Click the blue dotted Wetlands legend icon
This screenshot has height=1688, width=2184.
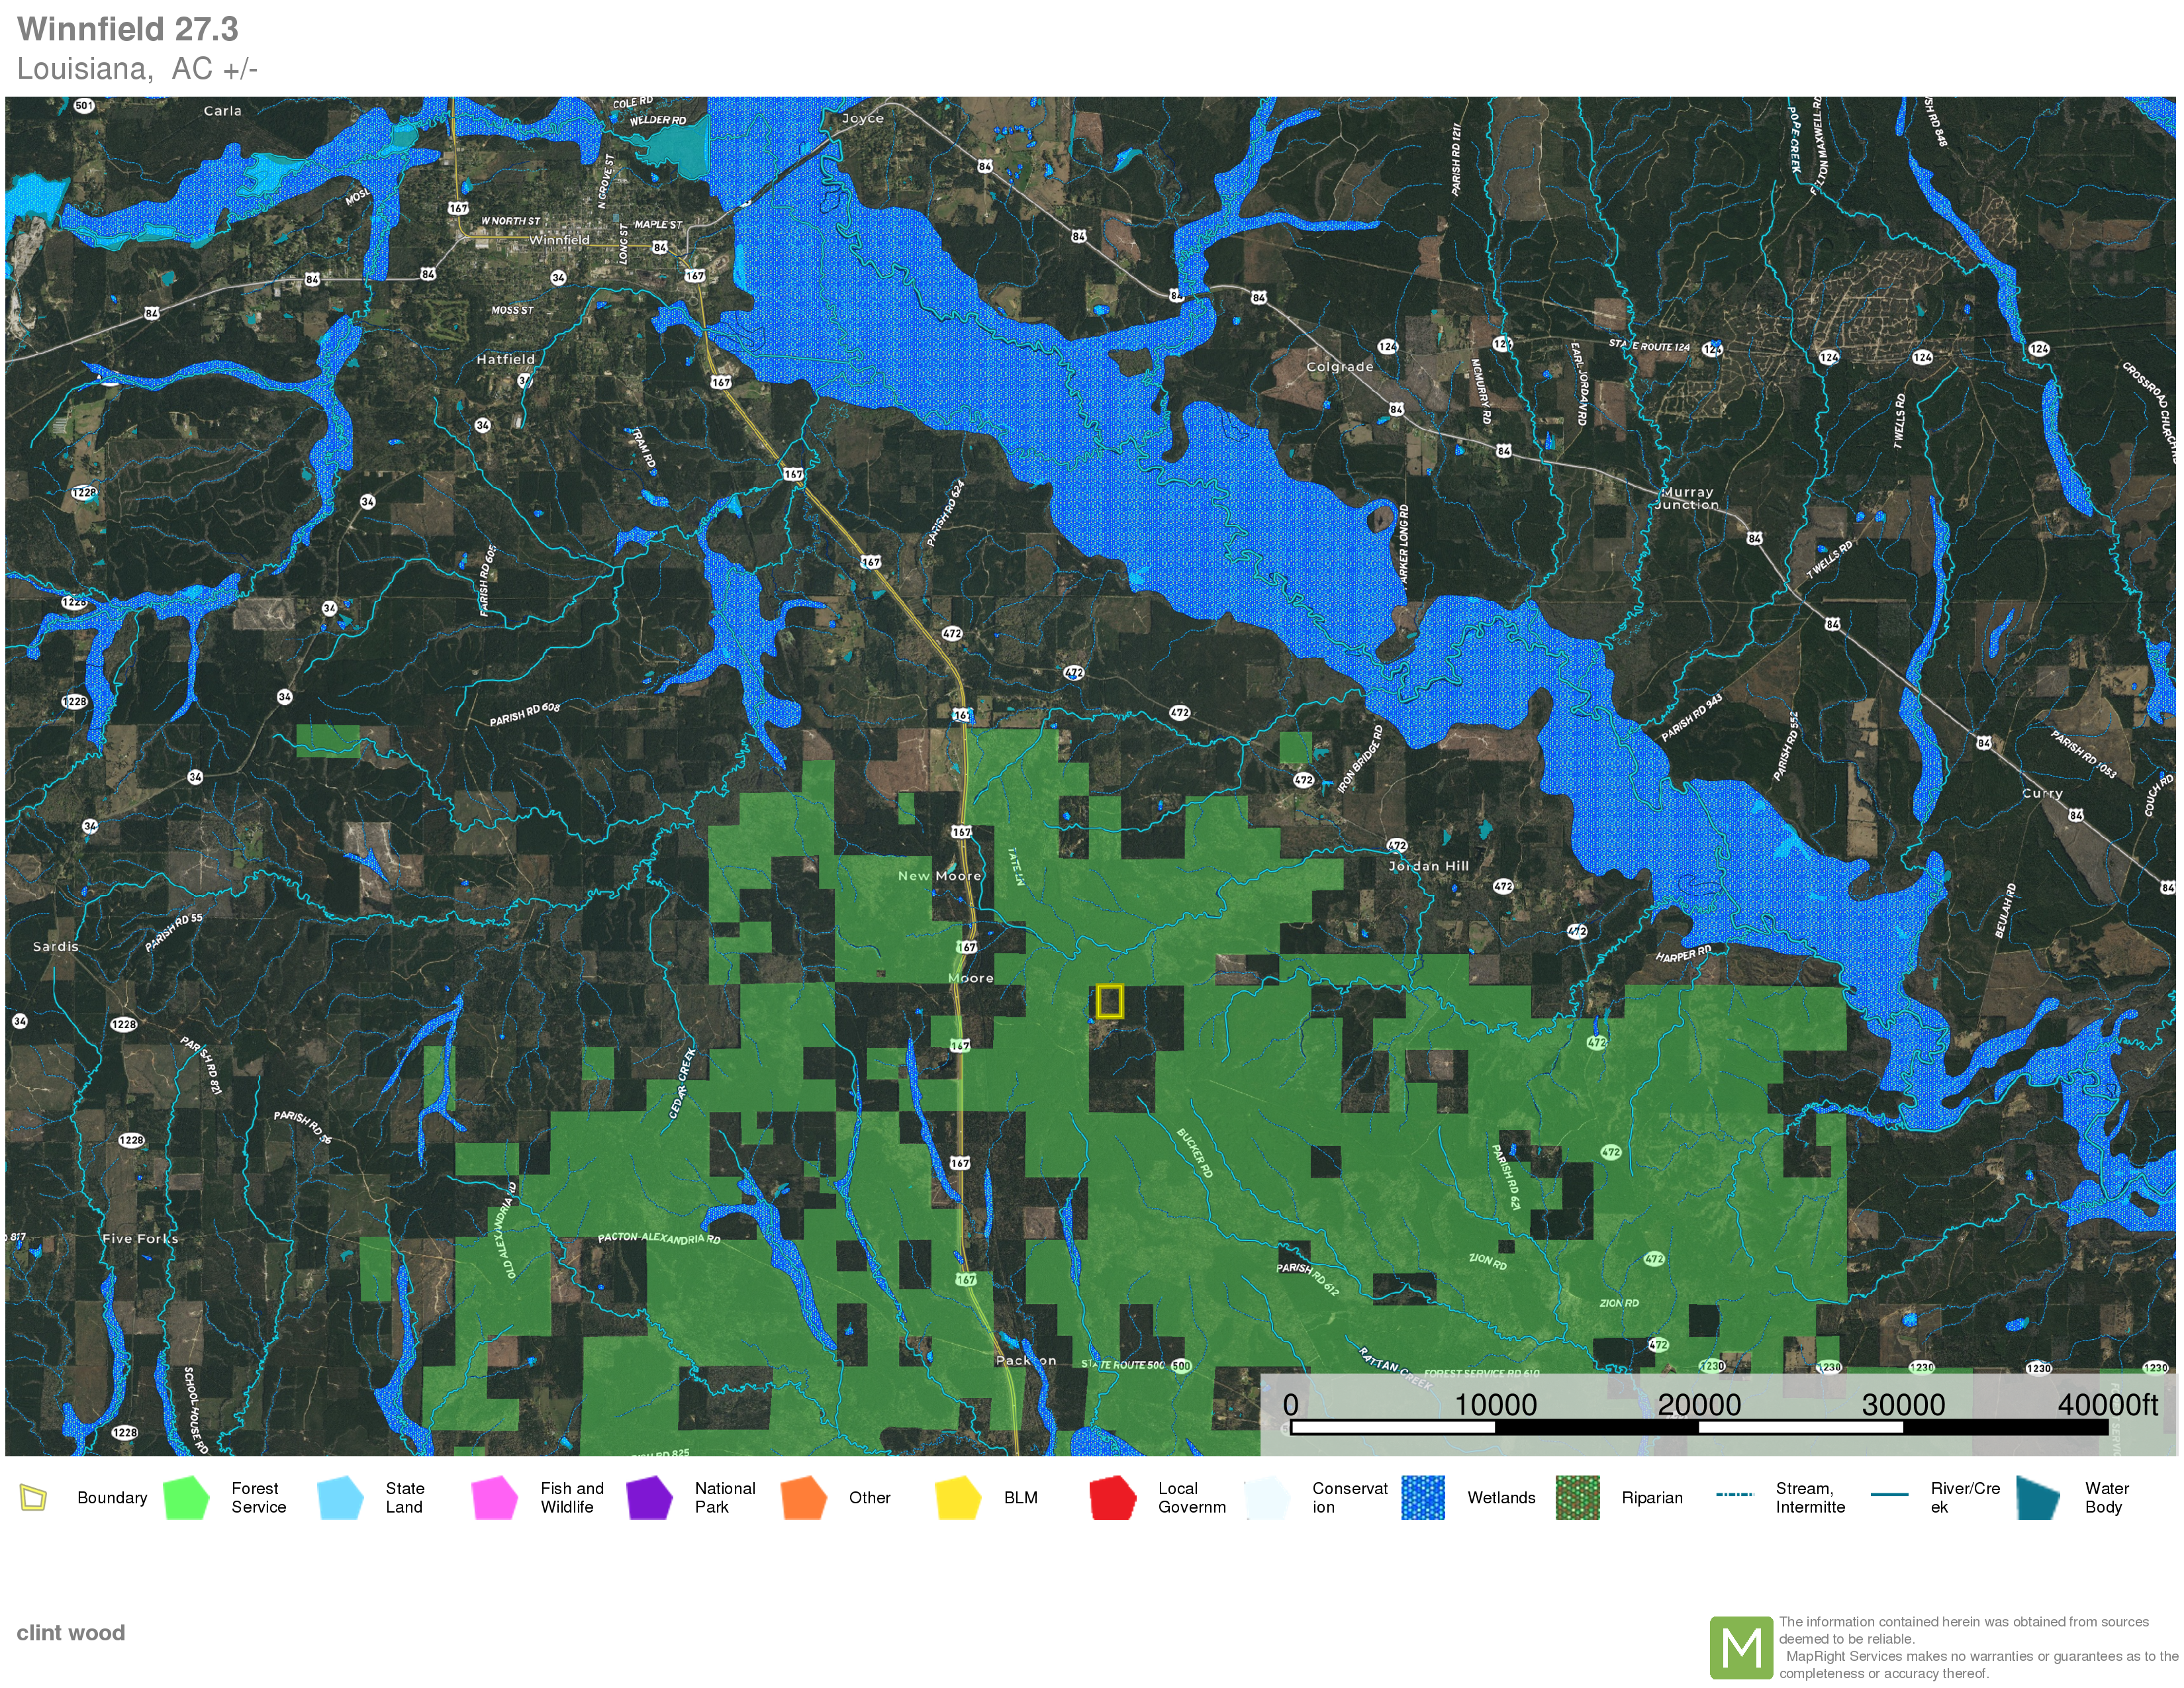coord(1422,1497)
